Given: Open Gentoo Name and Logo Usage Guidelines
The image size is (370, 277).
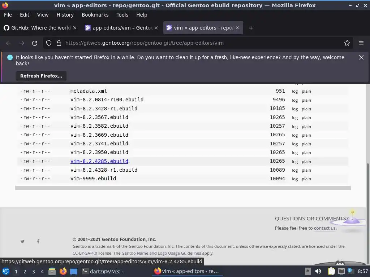Looking at the screenshot, I should pyautogui.click(x=161, y=254).
